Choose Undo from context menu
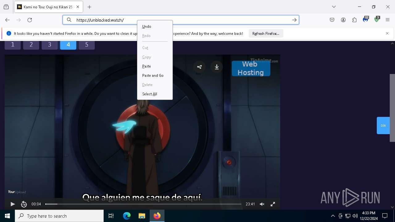395x222 pixels. coord(155,27)
